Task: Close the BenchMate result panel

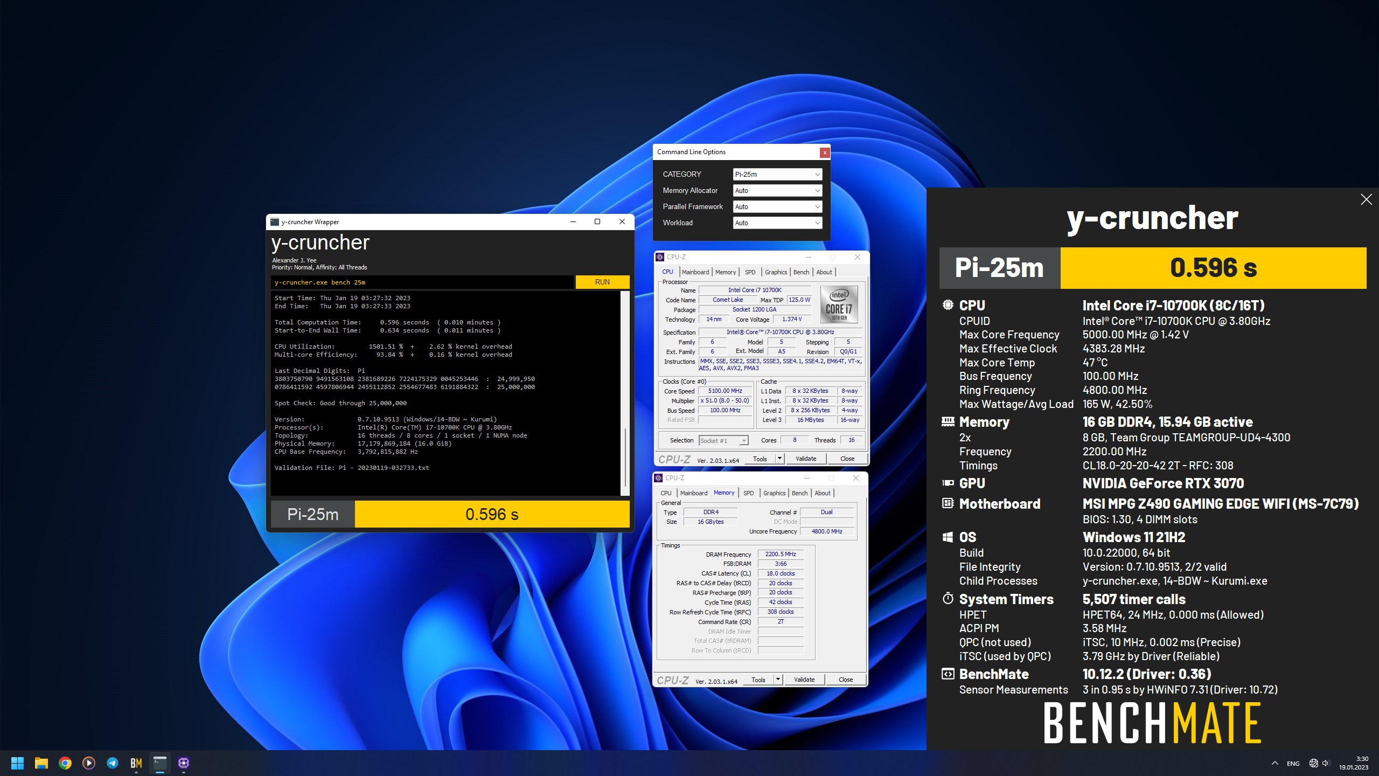Action: point(1367,199)
